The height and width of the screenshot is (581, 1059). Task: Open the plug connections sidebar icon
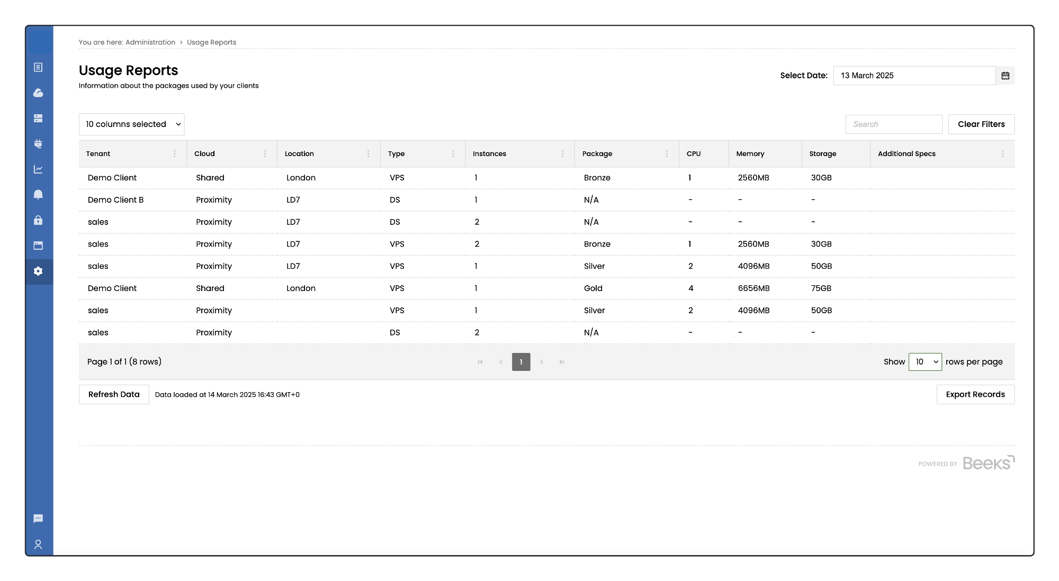click(38, 144)
